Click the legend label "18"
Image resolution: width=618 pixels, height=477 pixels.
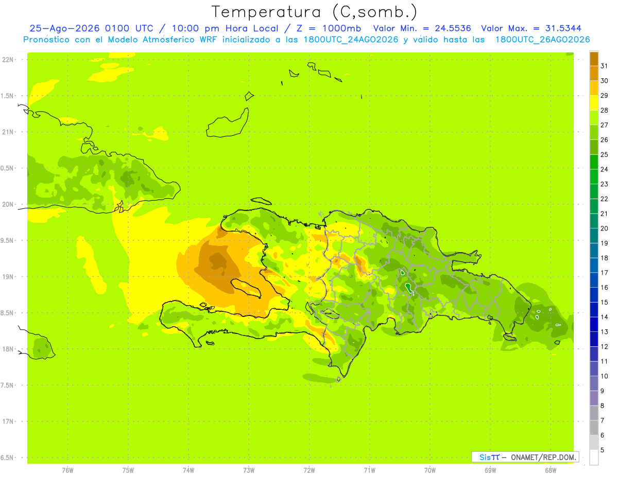tap(604, 258)
